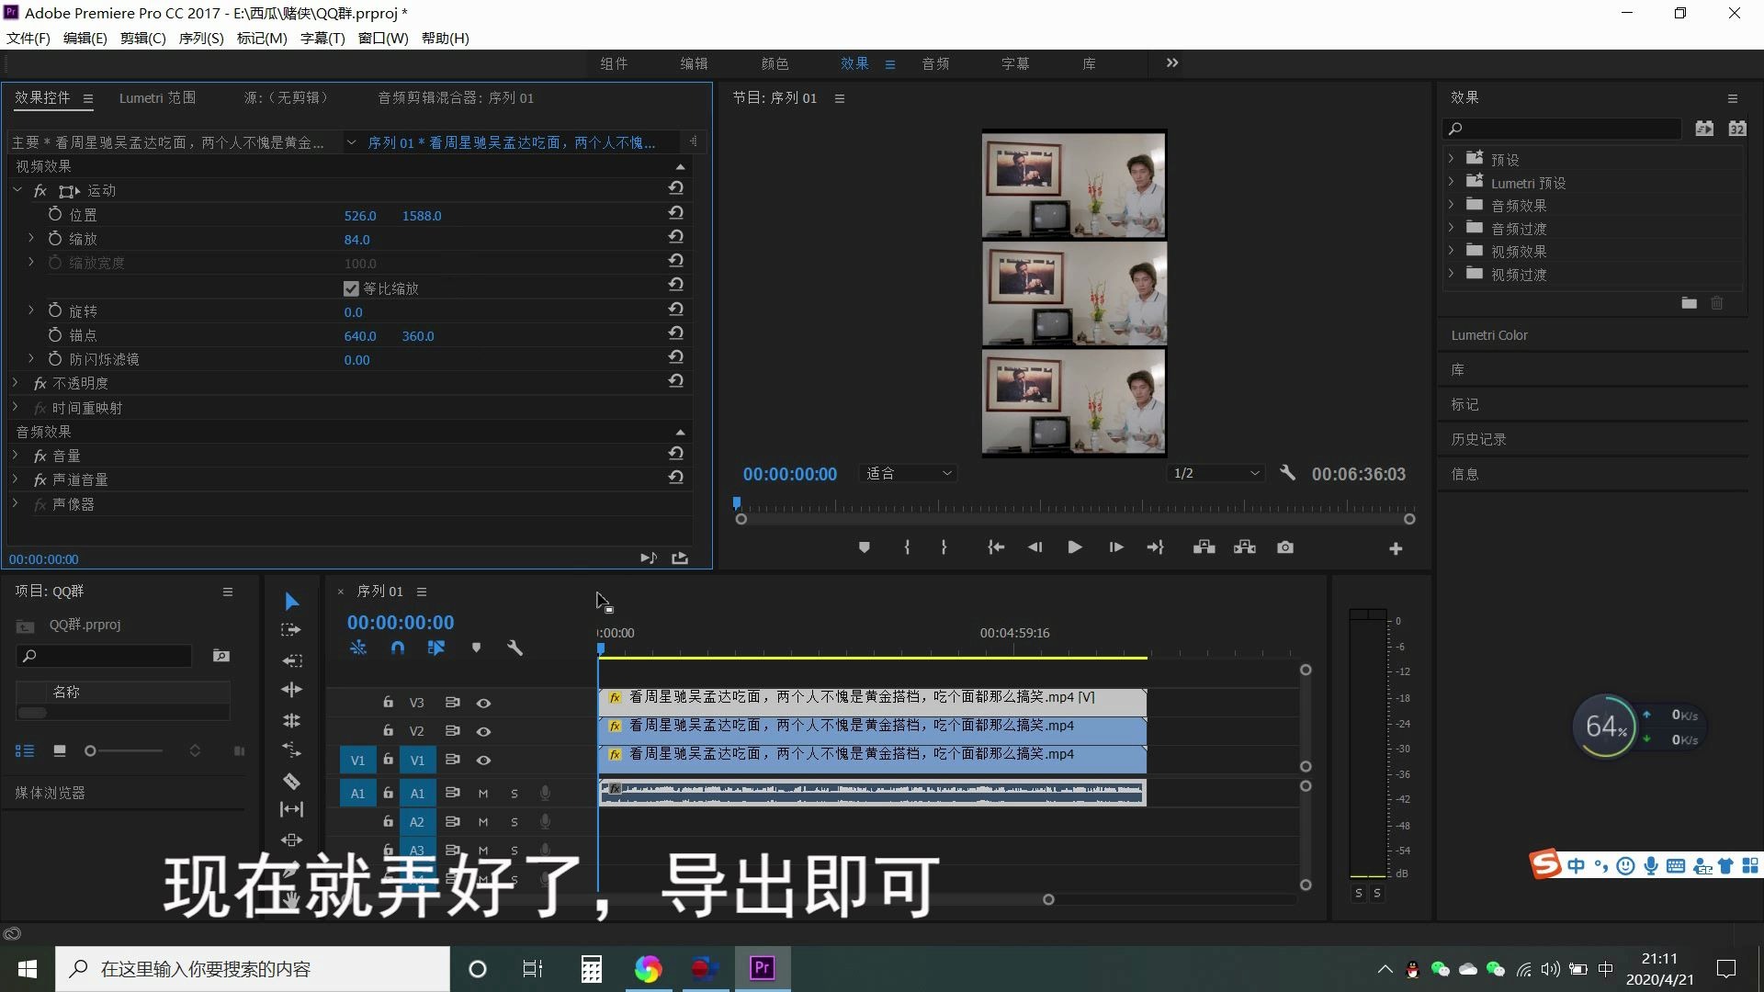Viewport: 1764px width, 992px height.
Task: Expand the Lumetri presets folder
Action: [x=1452, y=181]
